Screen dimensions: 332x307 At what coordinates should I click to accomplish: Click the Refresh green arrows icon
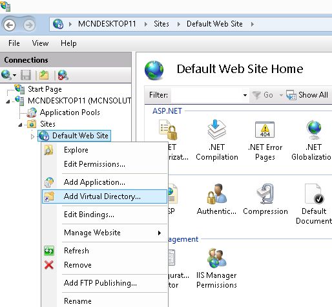tap(49, 251)
